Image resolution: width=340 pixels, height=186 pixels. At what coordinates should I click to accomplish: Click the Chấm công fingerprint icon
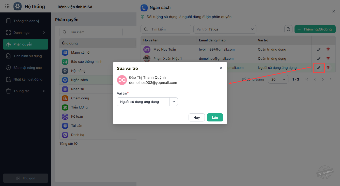click(65, 98)
